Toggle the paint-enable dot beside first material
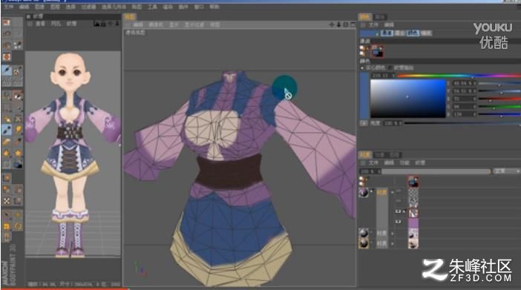The image size is (521, 290). (372, 191)
